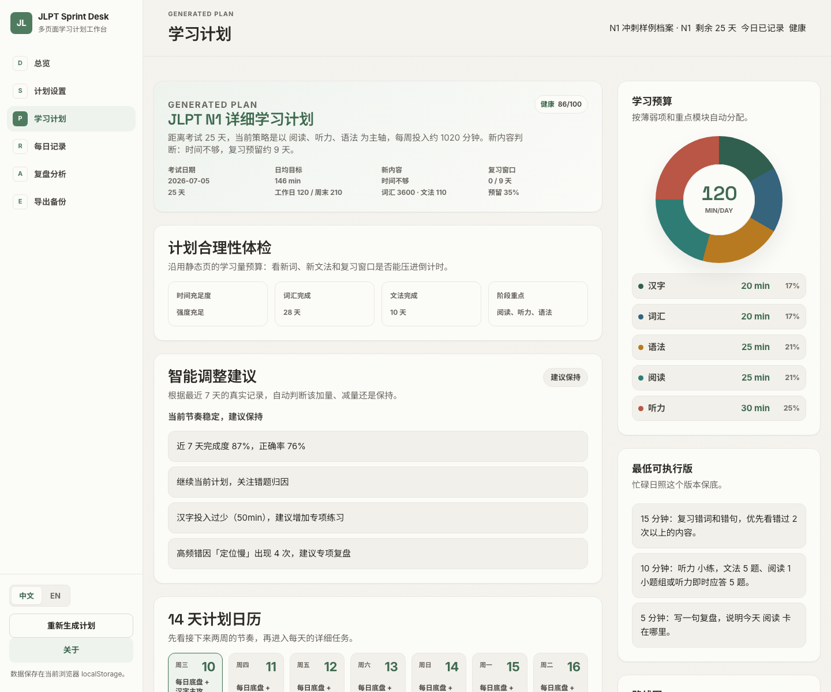
Task: Select the 汉字 20 min budget row
Action: (x=719, y=286)
